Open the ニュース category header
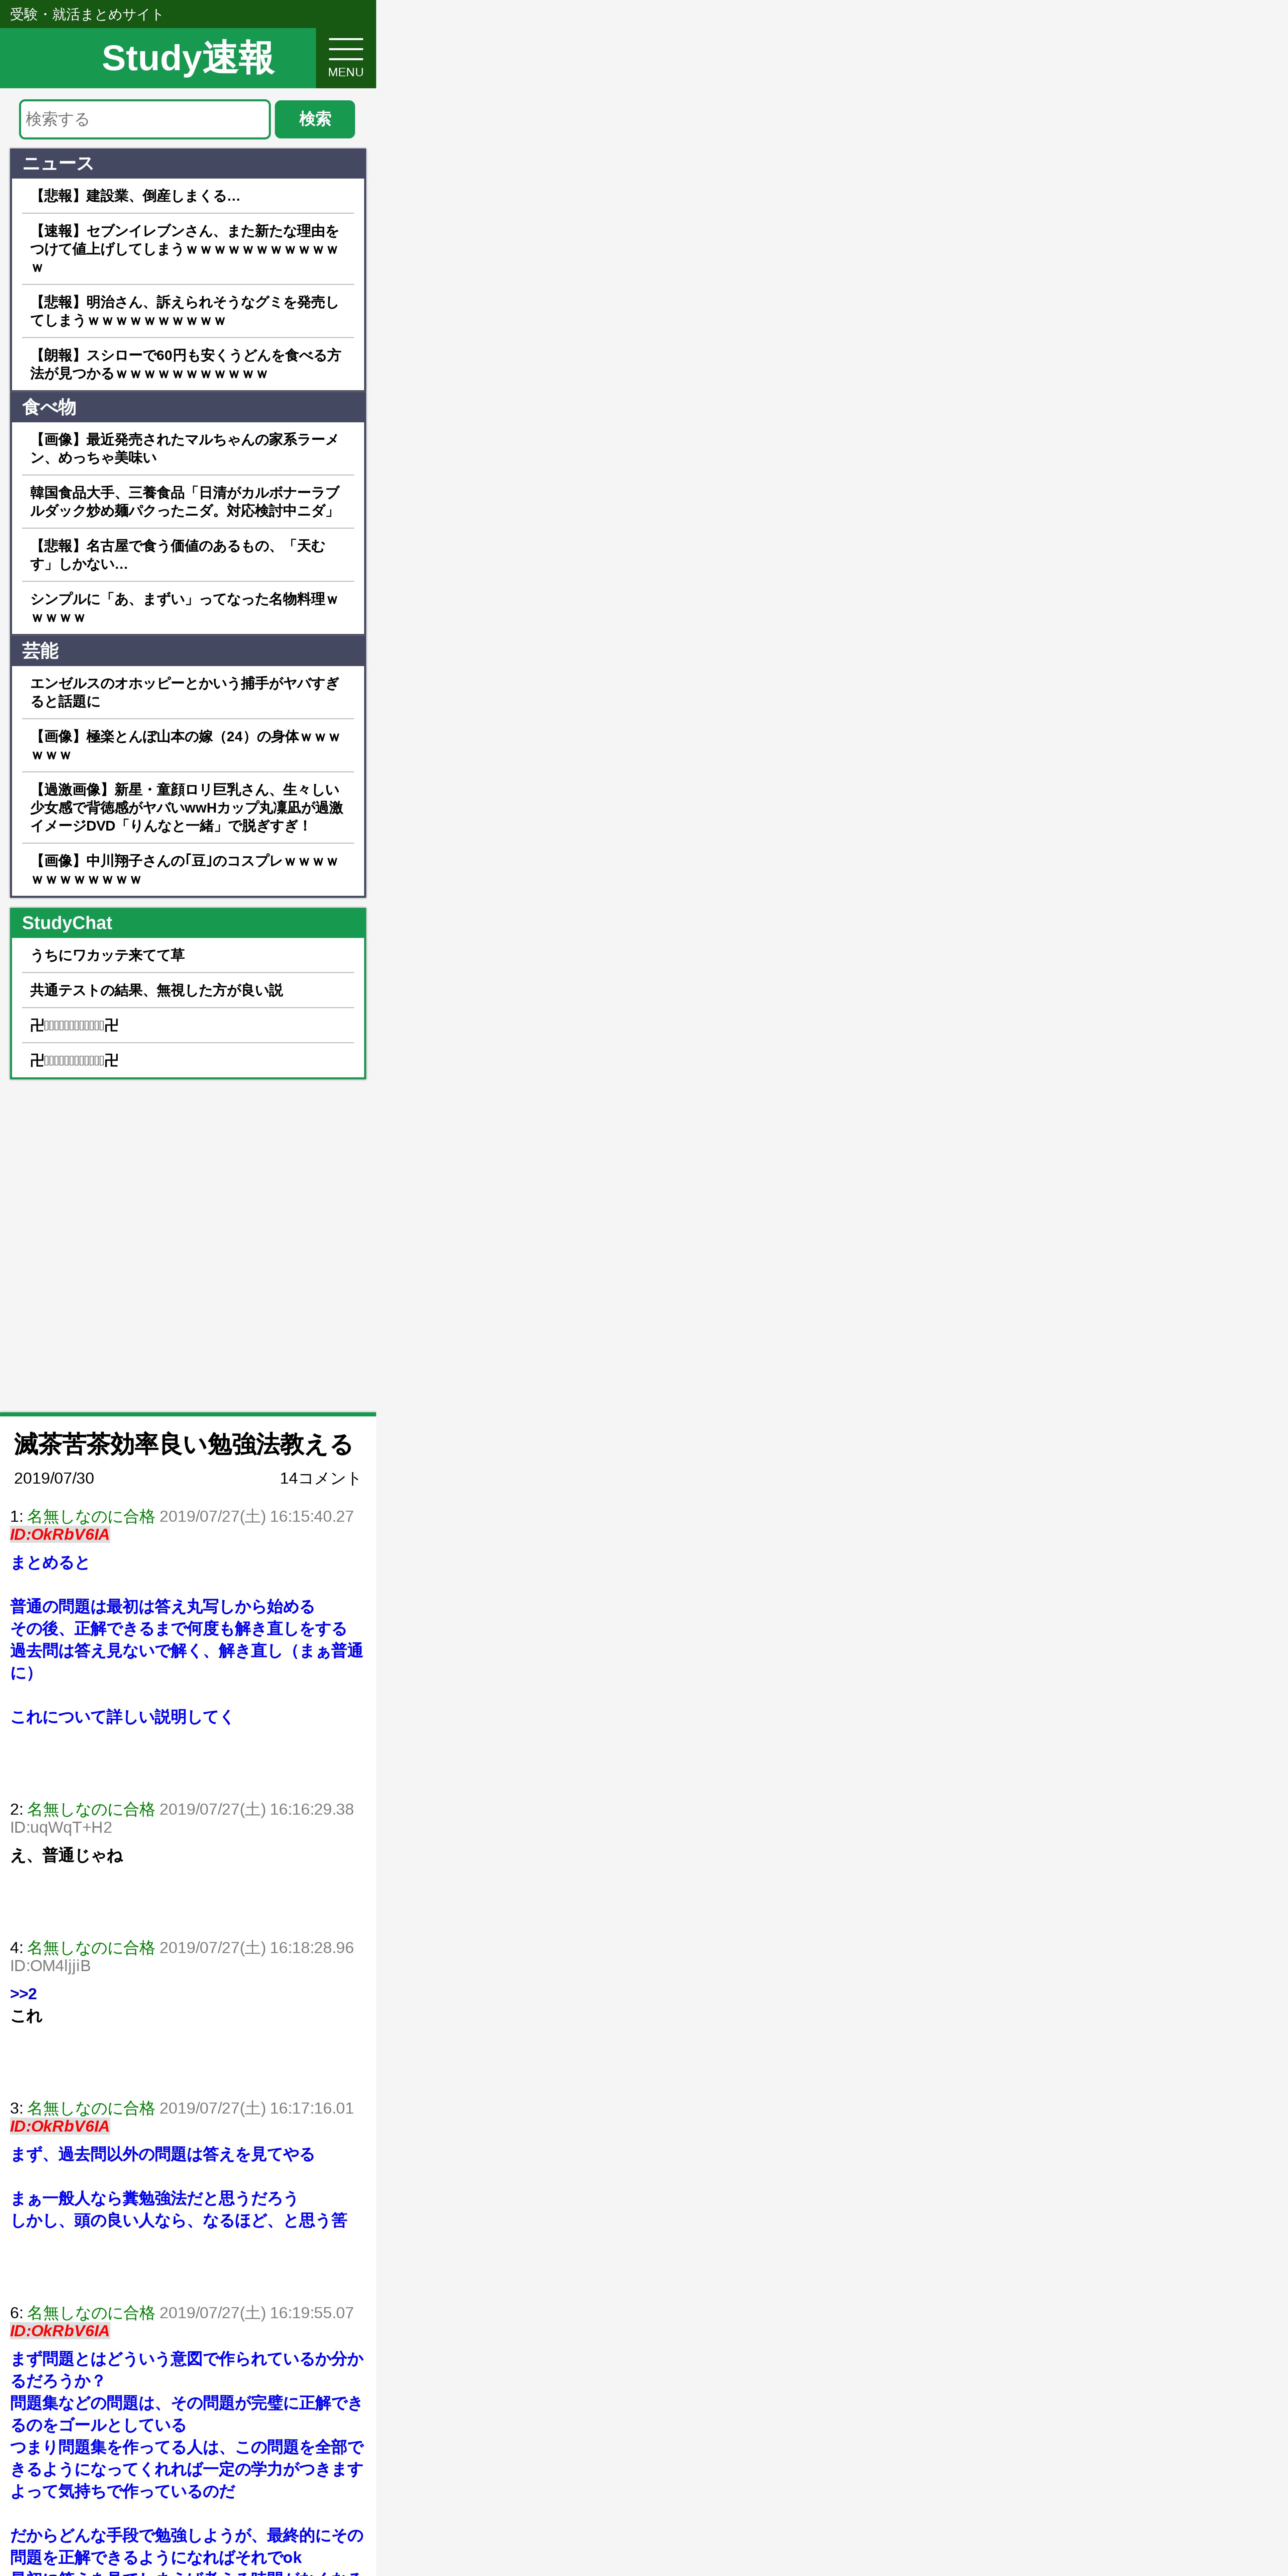 coord(188,164)
